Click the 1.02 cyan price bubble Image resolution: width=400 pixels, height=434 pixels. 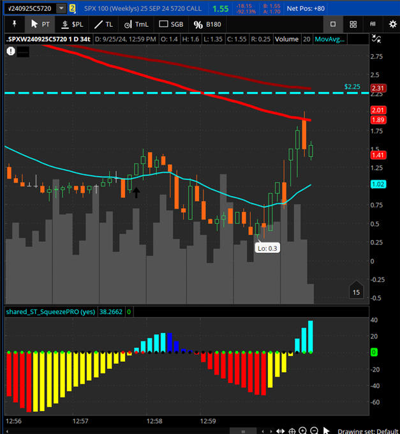378,184
